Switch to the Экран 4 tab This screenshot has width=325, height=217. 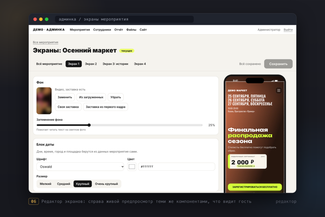coord(140,64)
